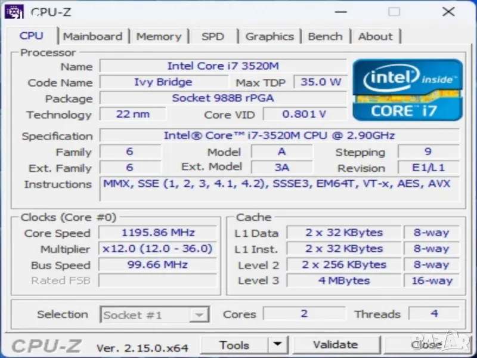Show the About tab
Viewport: 477px width, 358px height.
point(375,36)
